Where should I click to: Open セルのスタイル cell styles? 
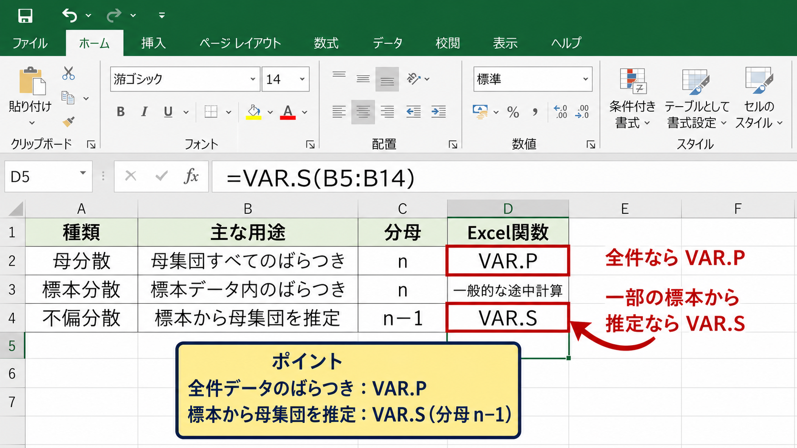759,99
